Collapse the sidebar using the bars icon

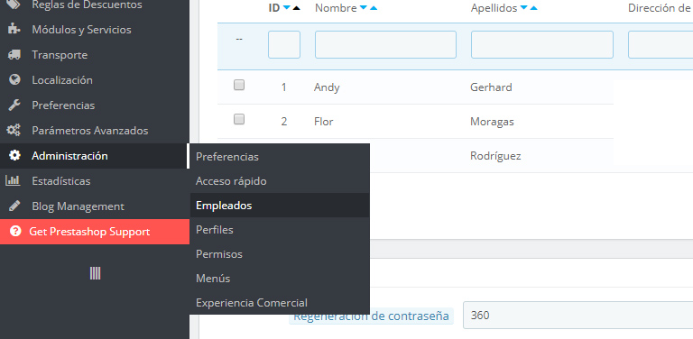pos(95,273)
